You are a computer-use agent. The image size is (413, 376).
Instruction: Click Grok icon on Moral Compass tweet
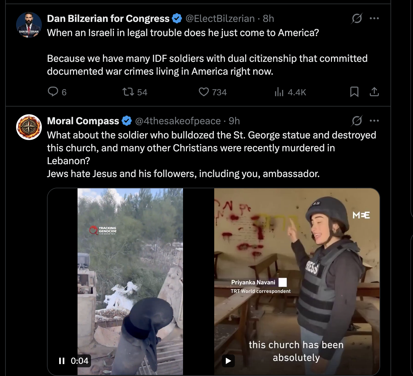tap(357, 121)
